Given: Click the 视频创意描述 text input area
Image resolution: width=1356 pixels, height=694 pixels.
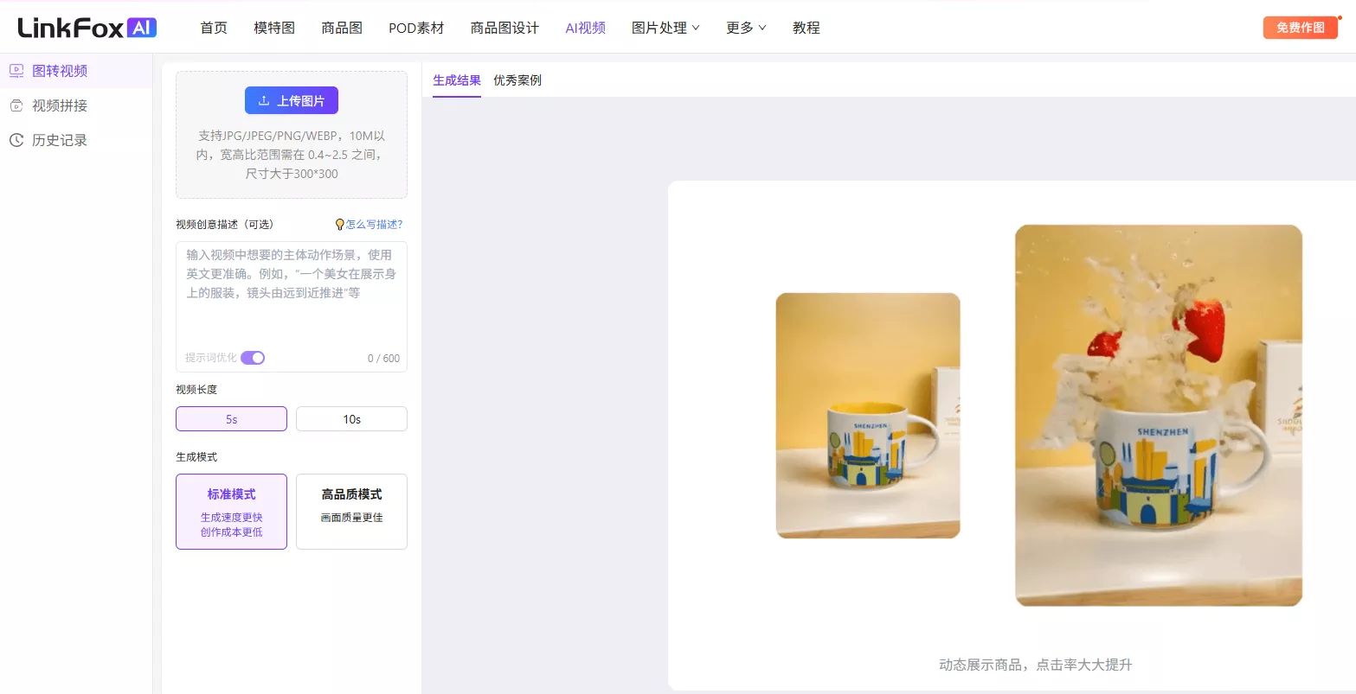Looking at the screenshot, I should (291, 294).
